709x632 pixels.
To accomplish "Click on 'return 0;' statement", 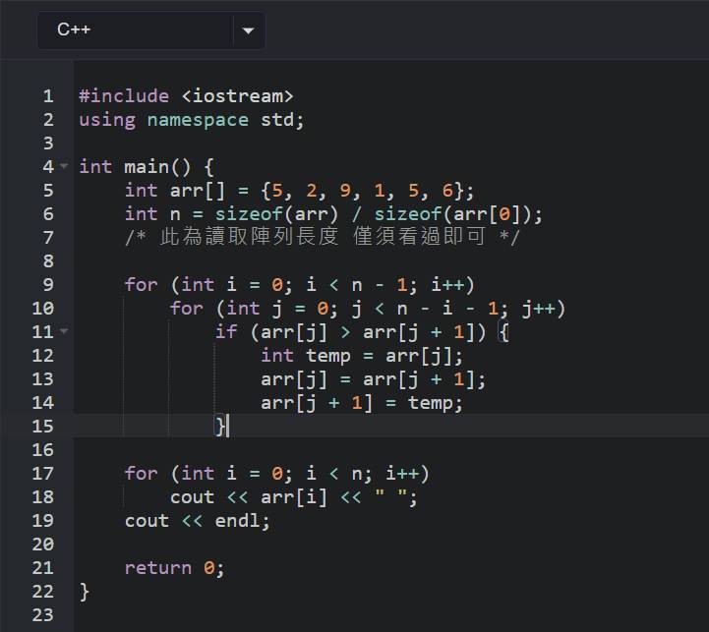I will coord(174,568).
